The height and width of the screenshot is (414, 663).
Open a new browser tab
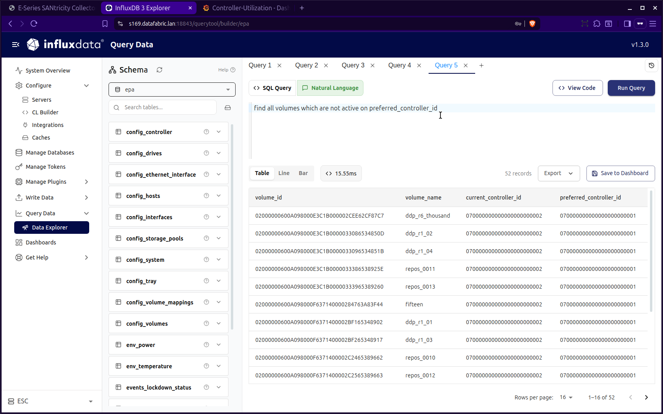pos(302,8)
